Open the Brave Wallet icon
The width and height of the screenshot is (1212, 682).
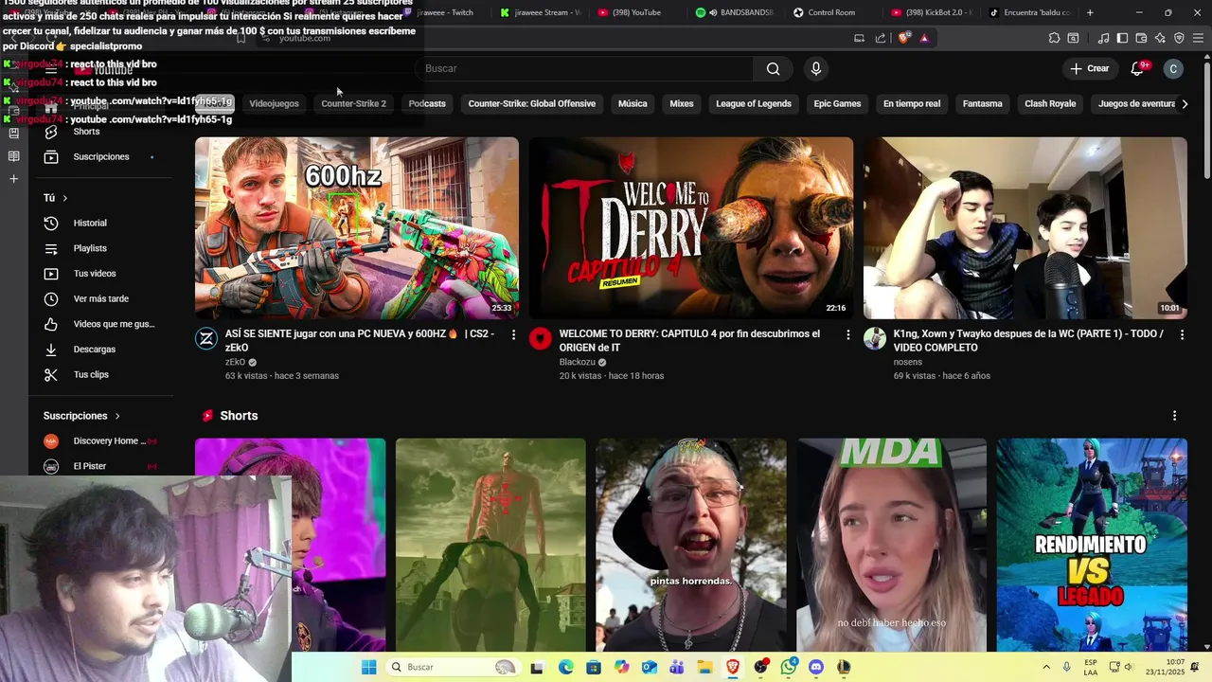(1141, 38)
